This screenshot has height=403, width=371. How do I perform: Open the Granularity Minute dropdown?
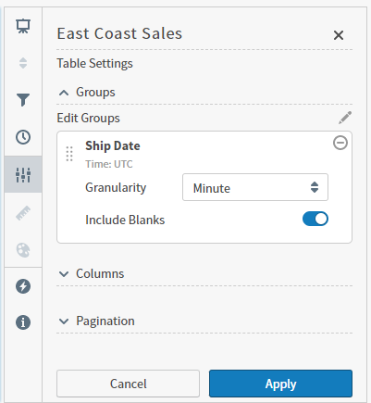(255, 187)
